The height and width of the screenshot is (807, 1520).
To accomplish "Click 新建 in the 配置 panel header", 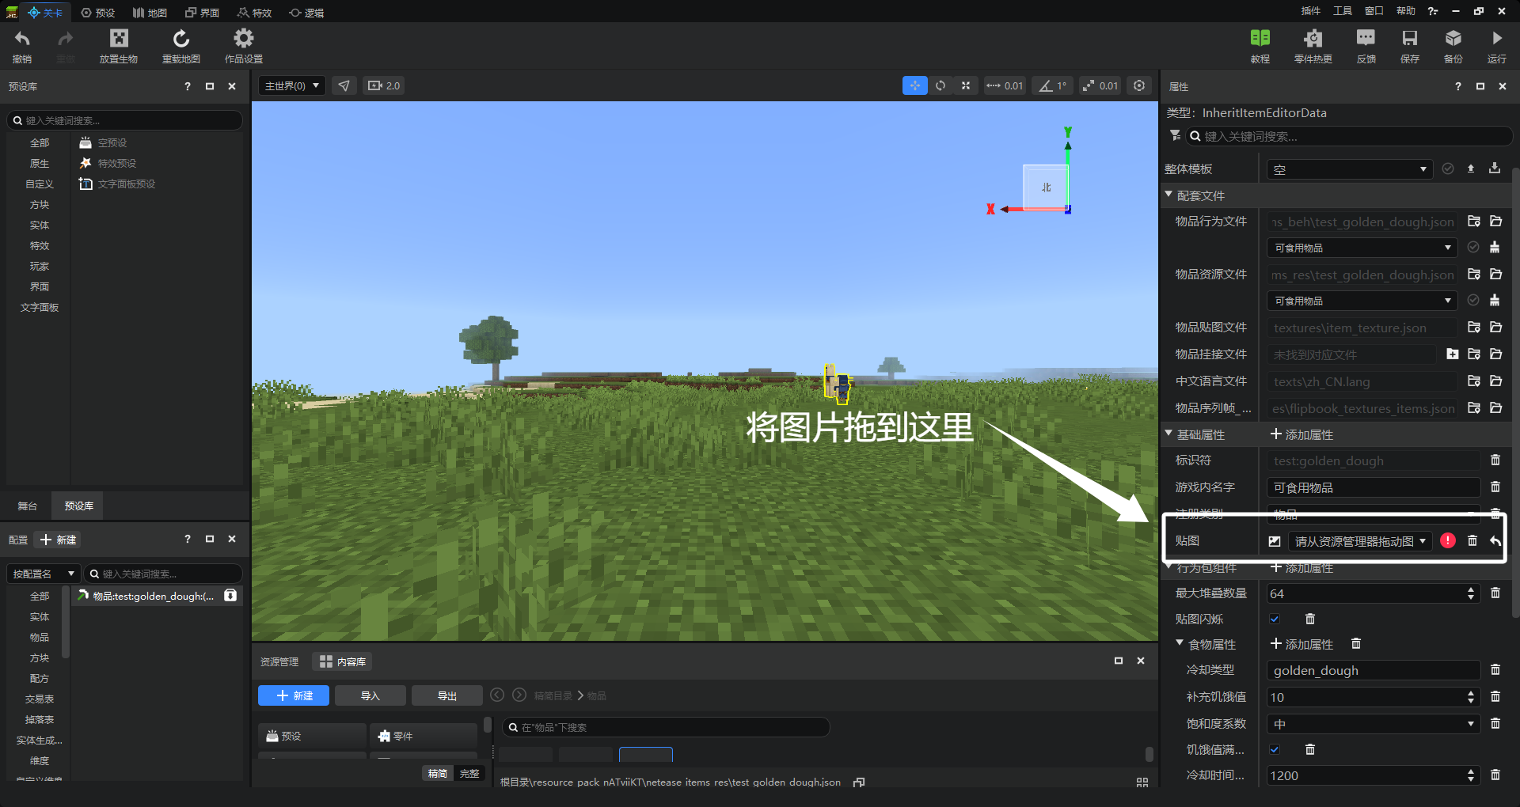I will (59, 540).
